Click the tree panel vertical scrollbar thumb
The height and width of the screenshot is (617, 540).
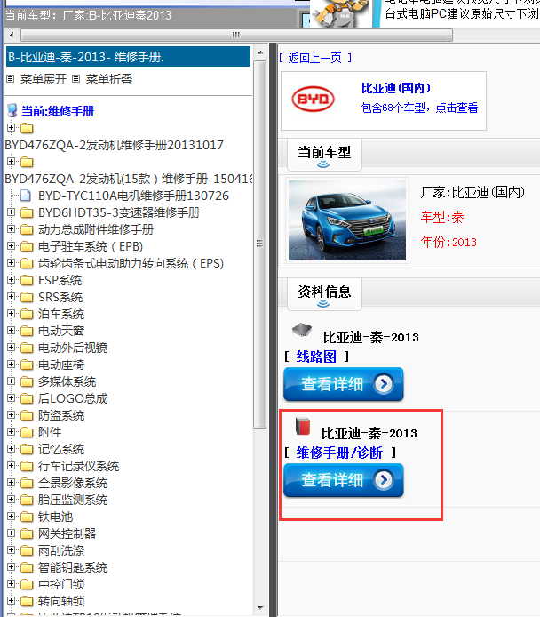259,244
